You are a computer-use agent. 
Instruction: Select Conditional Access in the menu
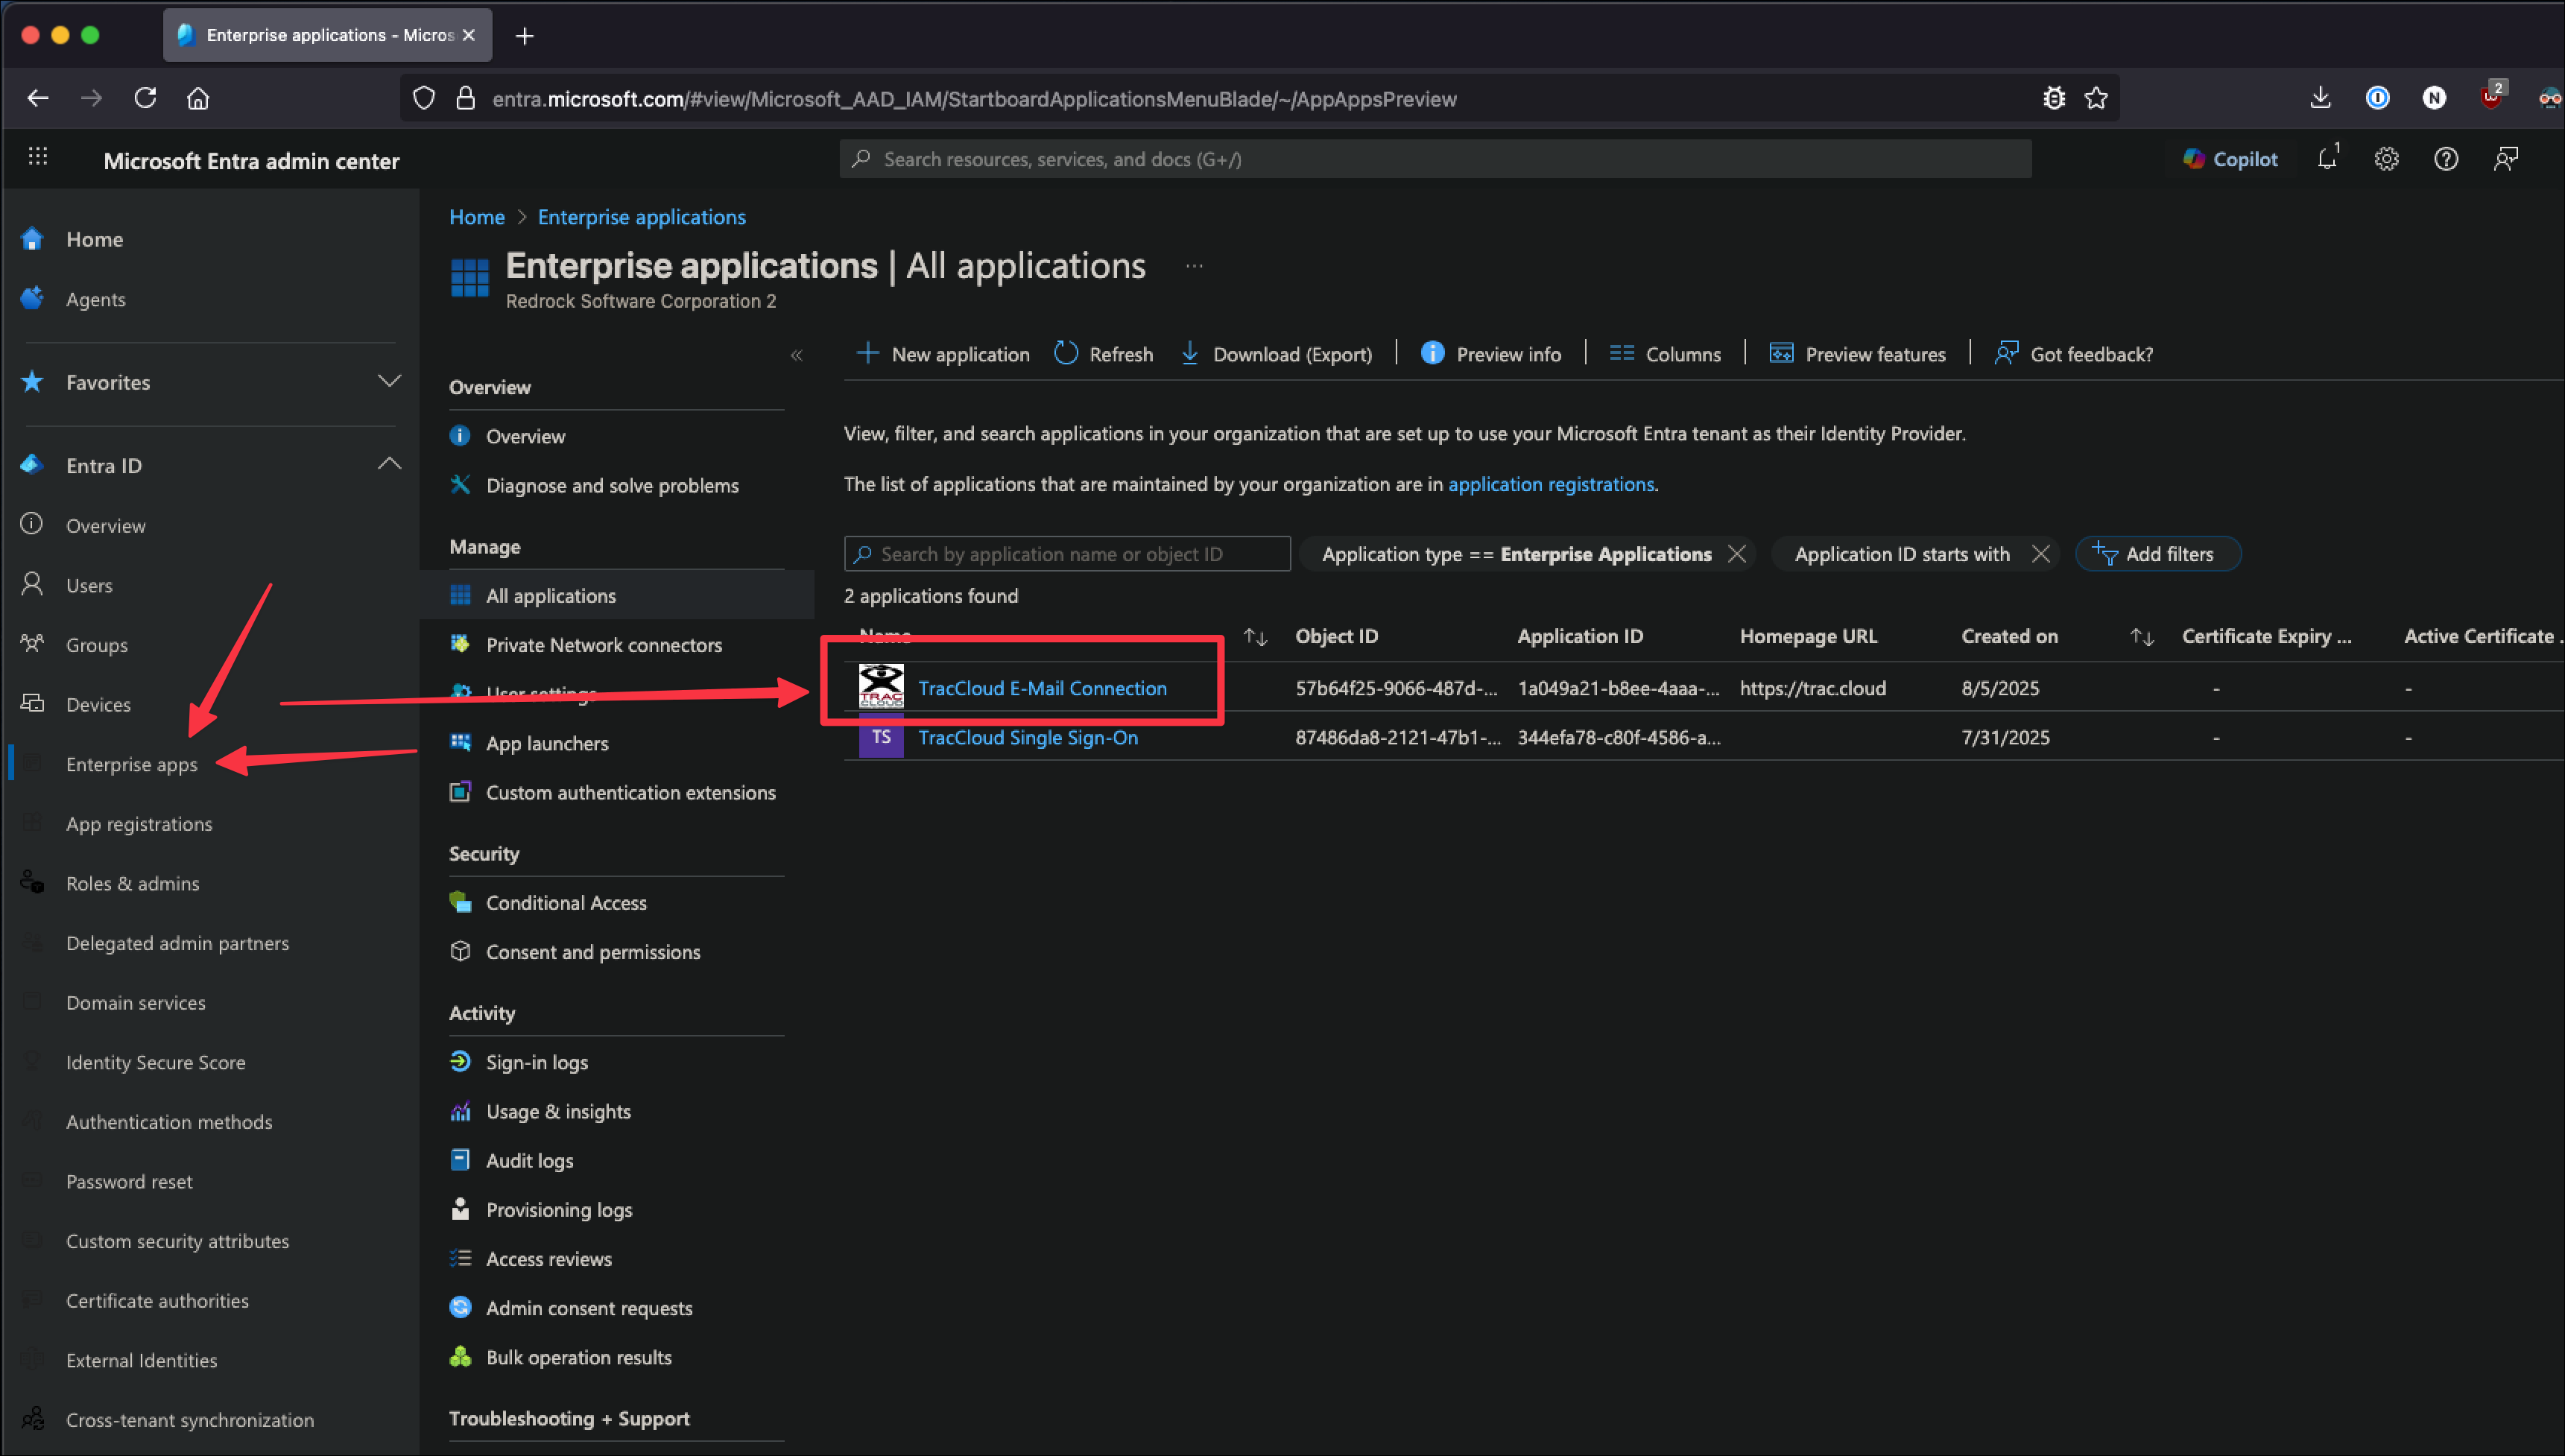565,902
